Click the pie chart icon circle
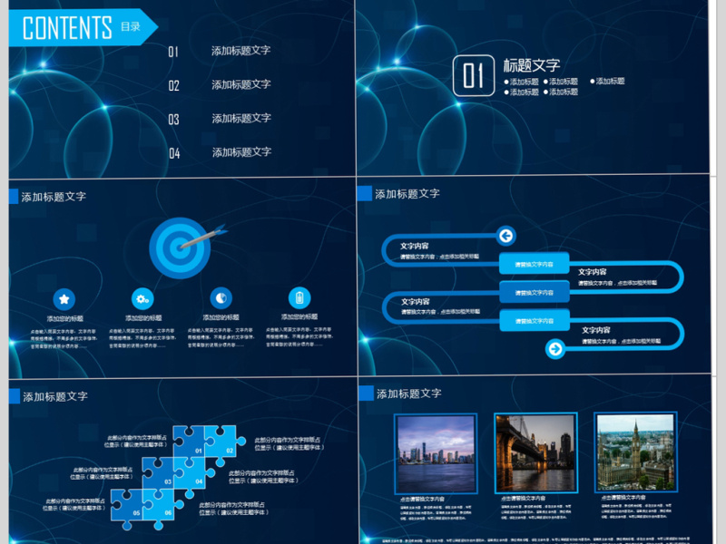 221,297
